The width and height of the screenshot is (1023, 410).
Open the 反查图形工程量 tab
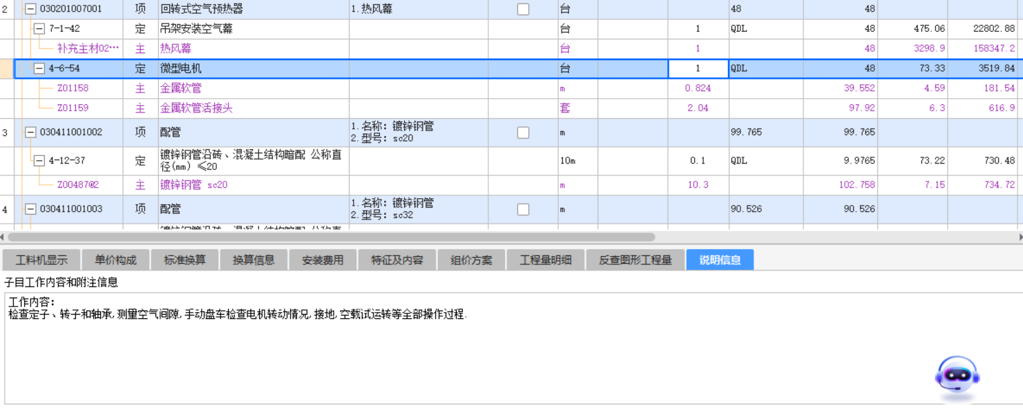tap(634, 260)
